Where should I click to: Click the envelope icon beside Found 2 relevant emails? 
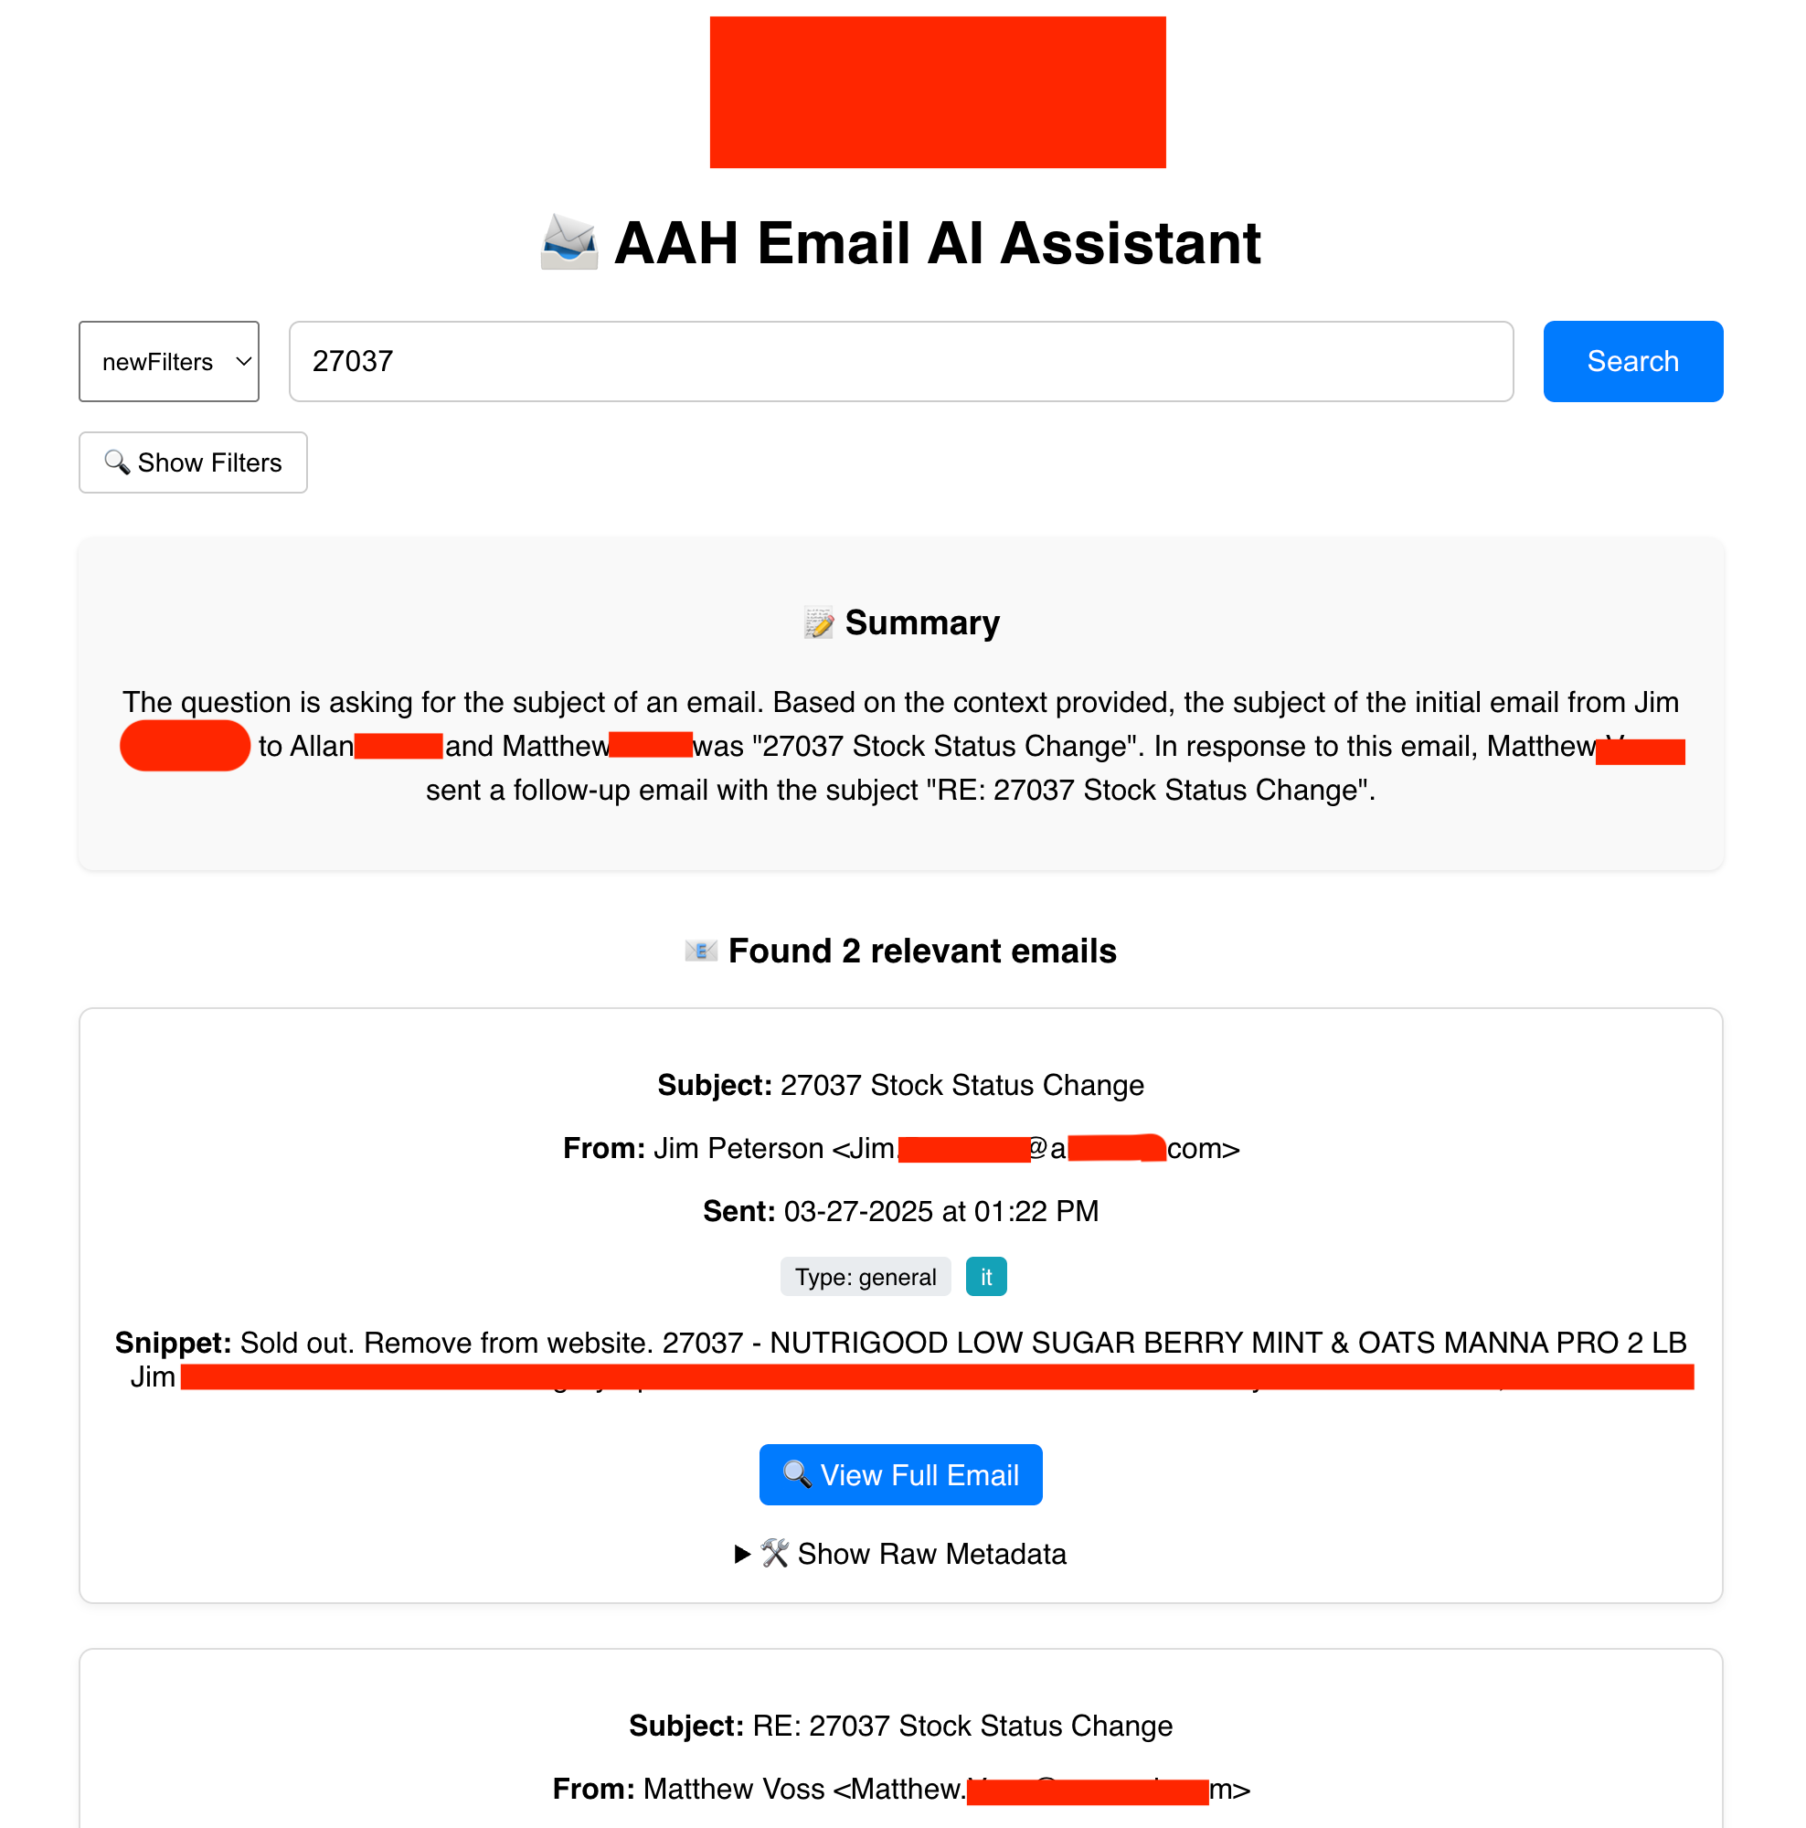click(700, 950)
